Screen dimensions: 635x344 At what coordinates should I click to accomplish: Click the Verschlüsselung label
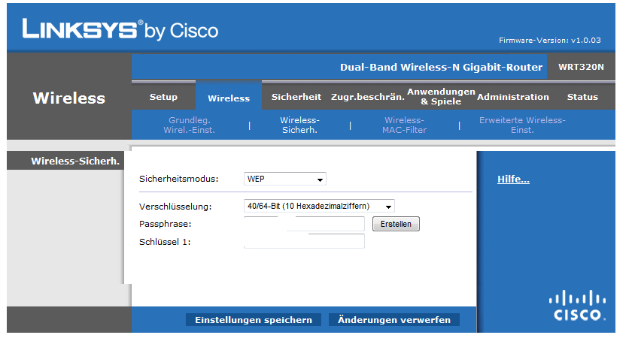point(175,207)
